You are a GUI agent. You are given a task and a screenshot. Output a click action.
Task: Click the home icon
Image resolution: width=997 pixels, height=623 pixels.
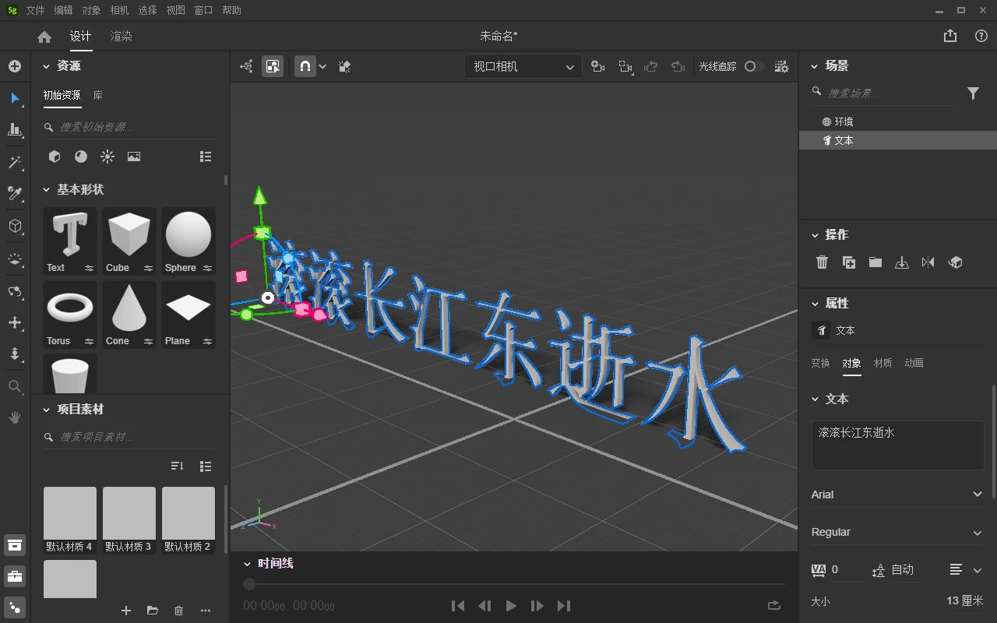pos(44,37)
